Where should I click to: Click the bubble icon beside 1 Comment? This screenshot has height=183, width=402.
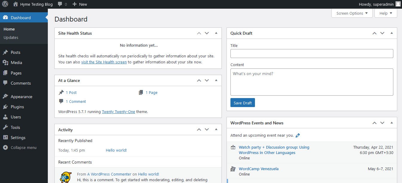tap(61, 101)
